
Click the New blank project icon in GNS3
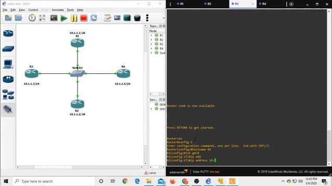tap(8, 18)
